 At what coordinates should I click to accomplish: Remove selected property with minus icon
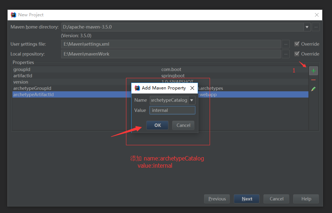pos(314,80)
